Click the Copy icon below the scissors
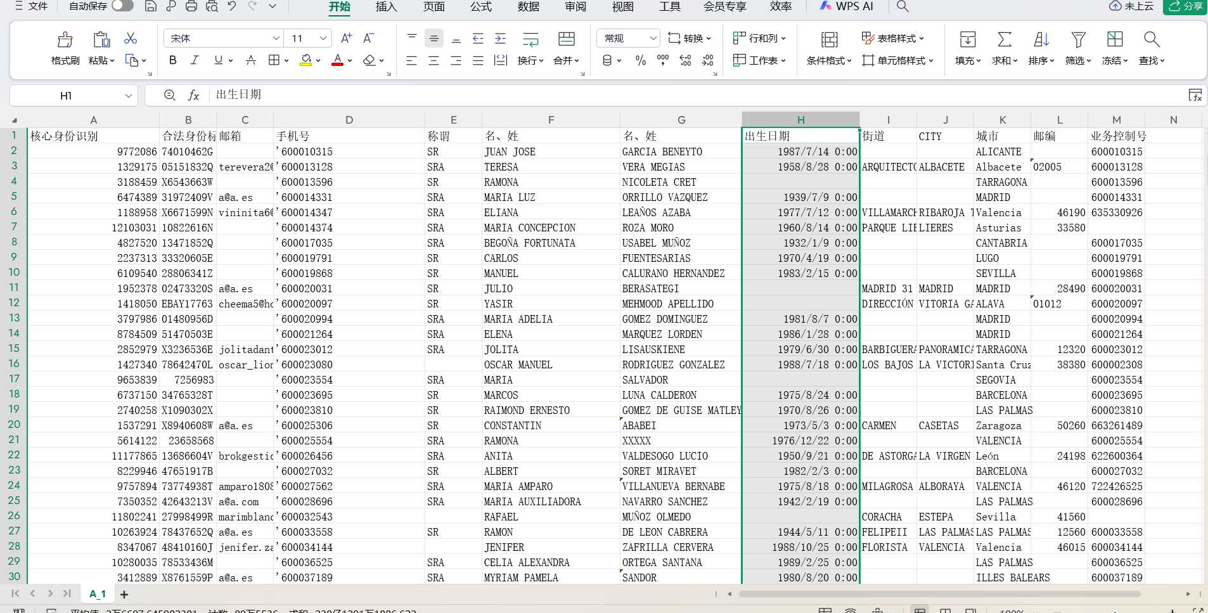This screenshot has height=613, width=1208. tap(132, 60)
